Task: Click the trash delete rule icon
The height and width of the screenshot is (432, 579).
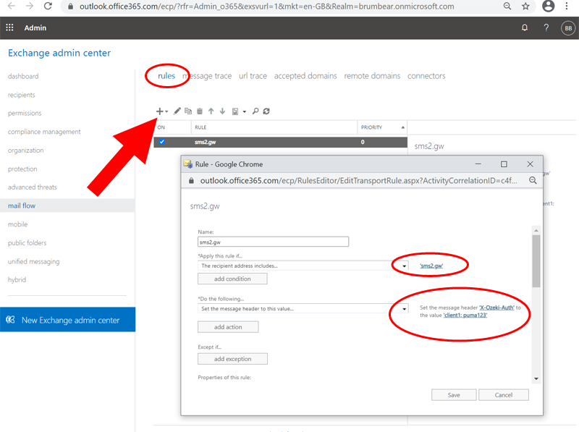Action: [x=200, y=111]
